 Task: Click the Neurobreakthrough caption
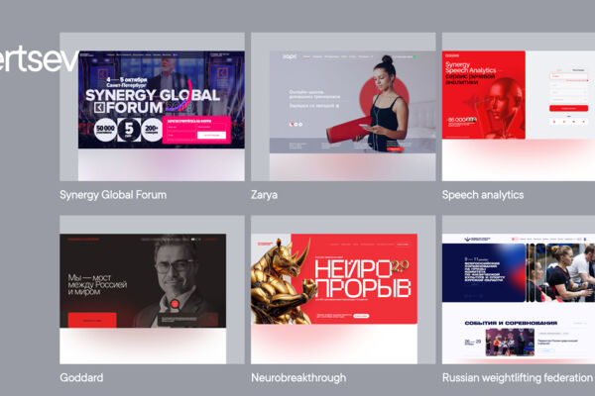(298, 378)
